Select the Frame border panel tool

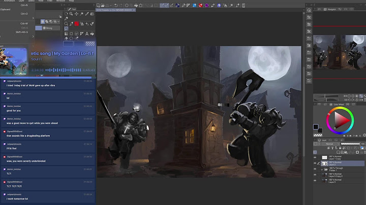point(77,34)
